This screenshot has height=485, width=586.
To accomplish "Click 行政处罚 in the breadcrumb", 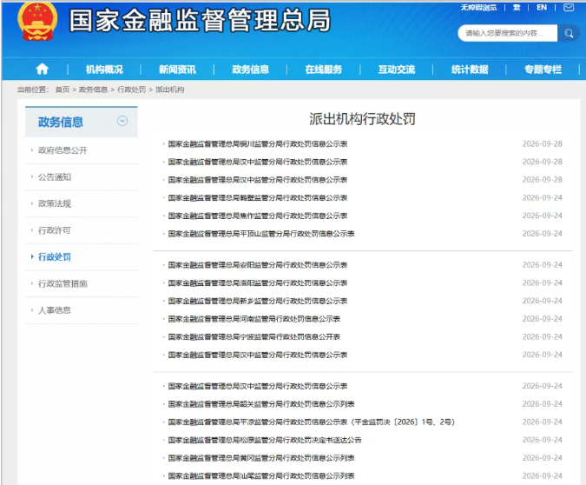I will [x=132, y=90].
